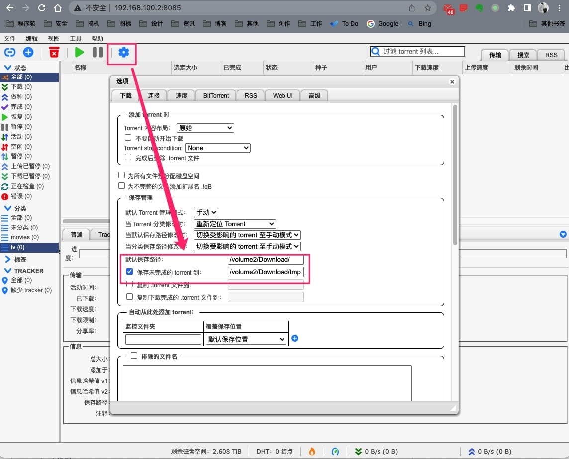Switch to the BitTorrent options tab
569x459 pixels.
point(216,95)
